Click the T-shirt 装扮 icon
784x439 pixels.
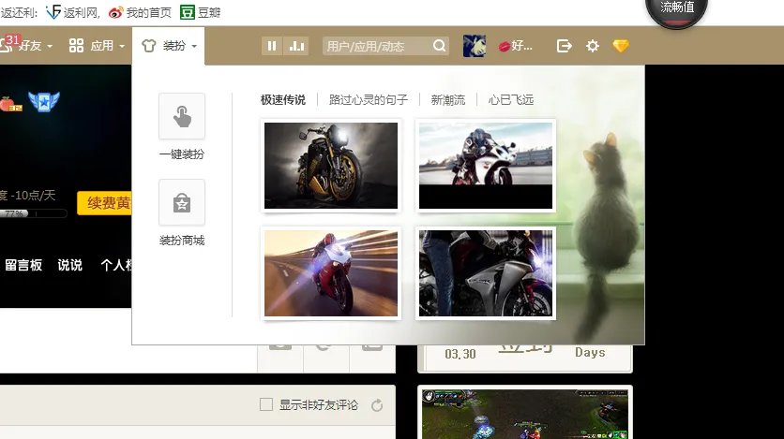[149, 46]
